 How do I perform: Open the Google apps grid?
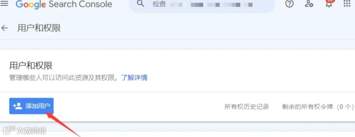pos(347,3)
